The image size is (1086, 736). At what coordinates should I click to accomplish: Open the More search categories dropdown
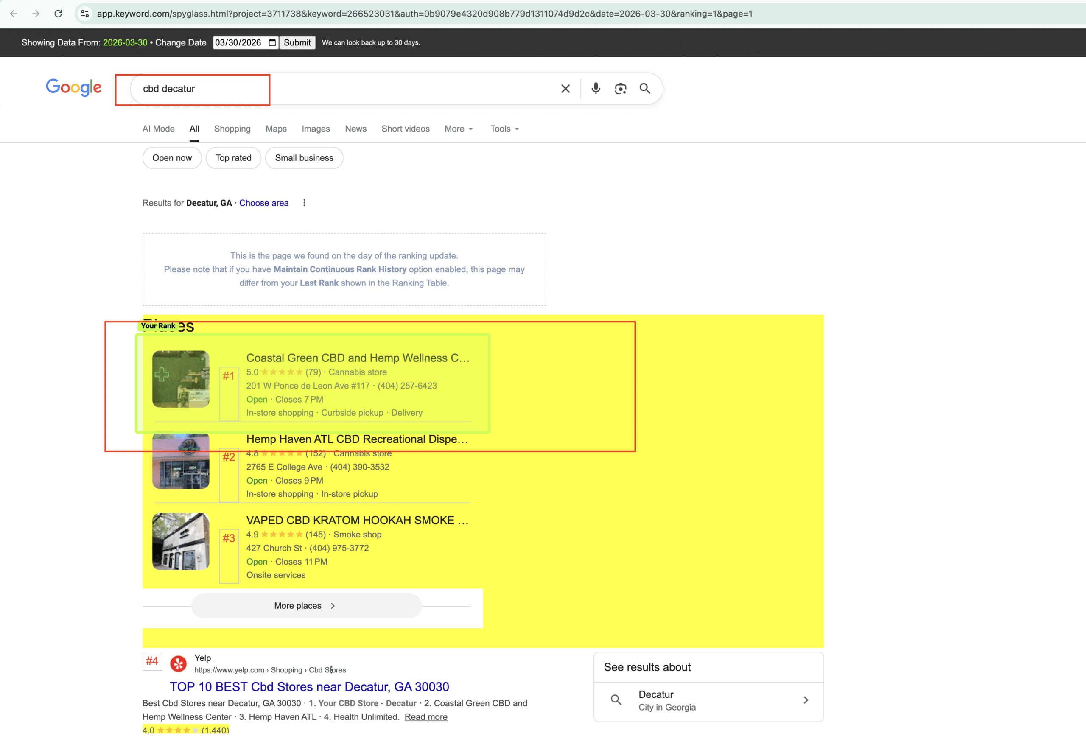458,129
